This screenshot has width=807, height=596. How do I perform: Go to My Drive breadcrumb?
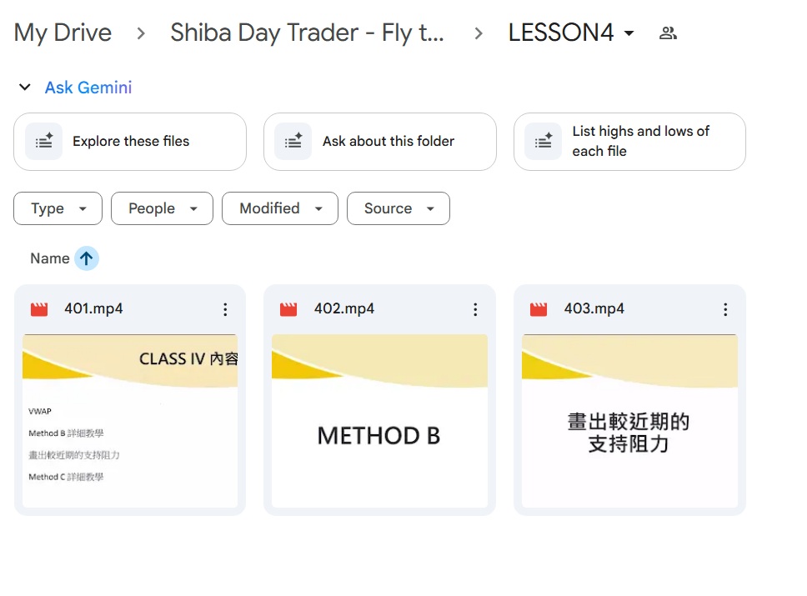tap(63, 33)
